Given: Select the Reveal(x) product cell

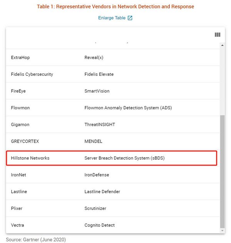Looking at the screenshot, I should pos(94,58).
